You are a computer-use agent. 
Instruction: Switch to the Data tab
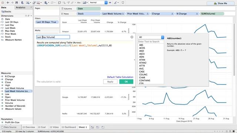(4, 7)
